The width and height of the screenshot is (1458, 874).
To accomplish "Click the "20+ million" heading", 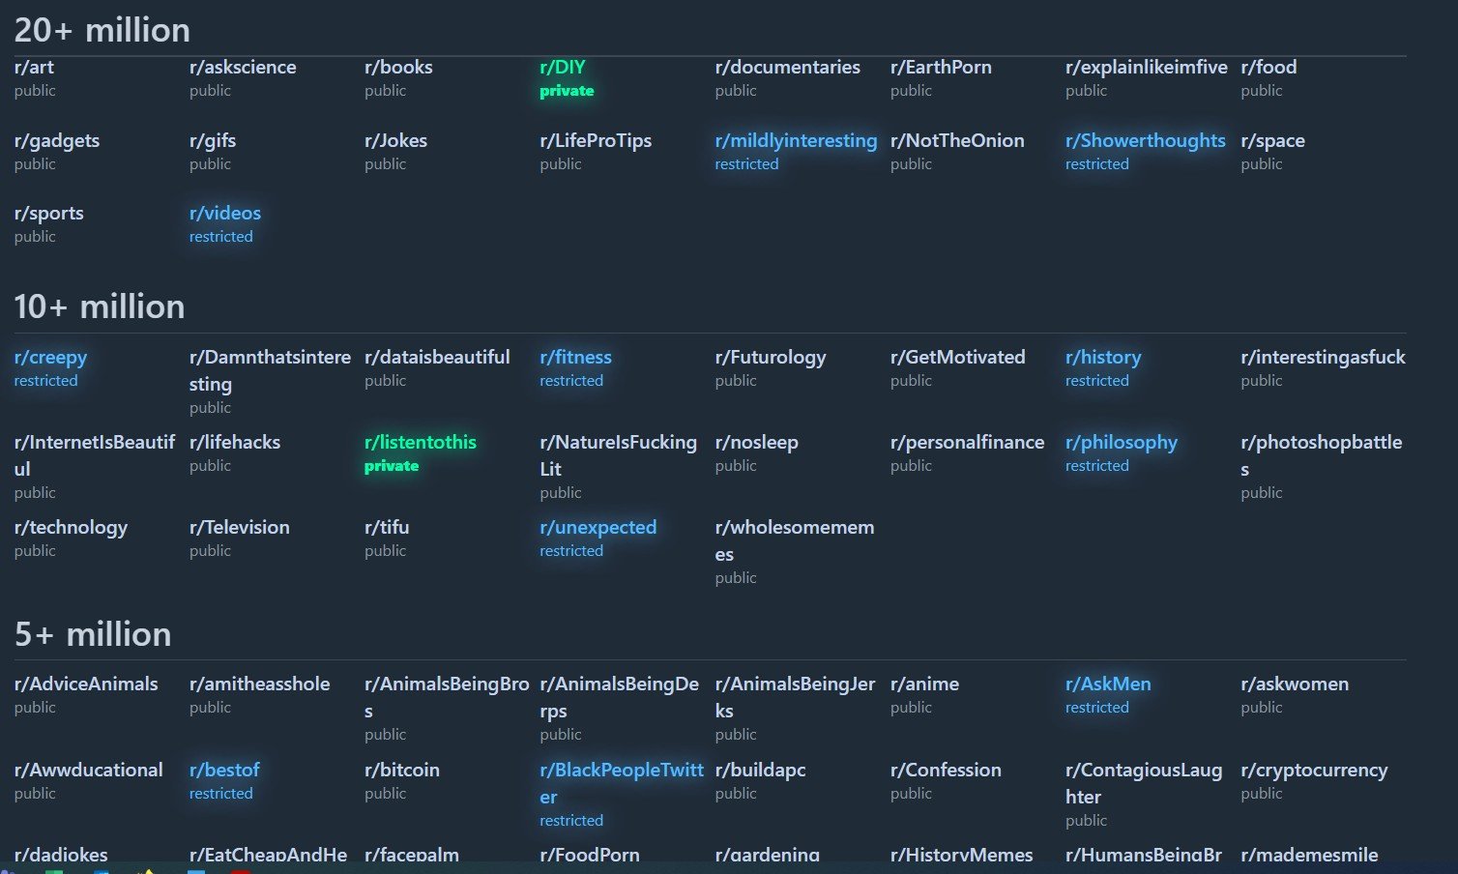I will pyautogui.click(x=102, y=30).
